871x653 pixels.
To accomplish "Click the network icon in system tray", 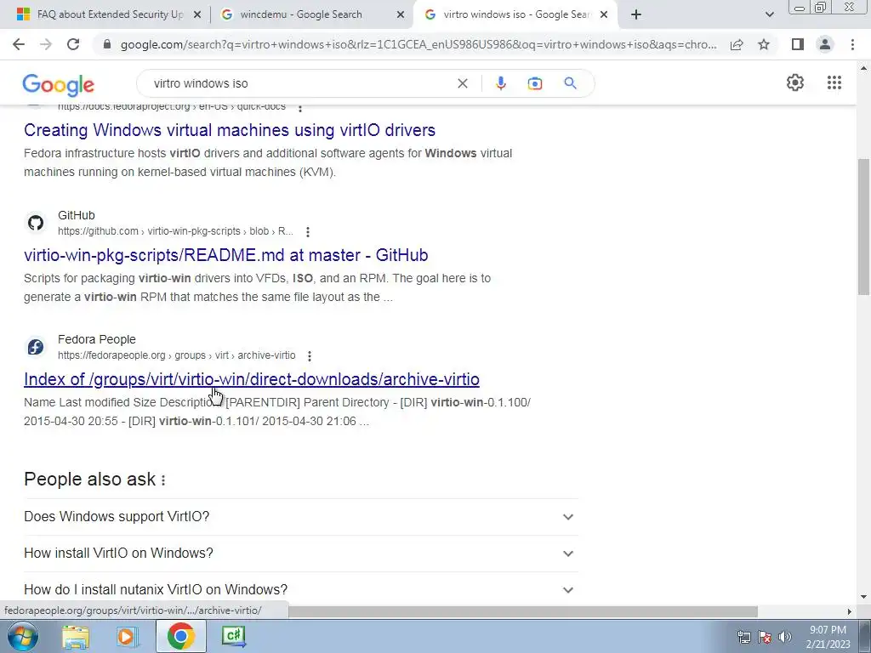I will 743,637.
